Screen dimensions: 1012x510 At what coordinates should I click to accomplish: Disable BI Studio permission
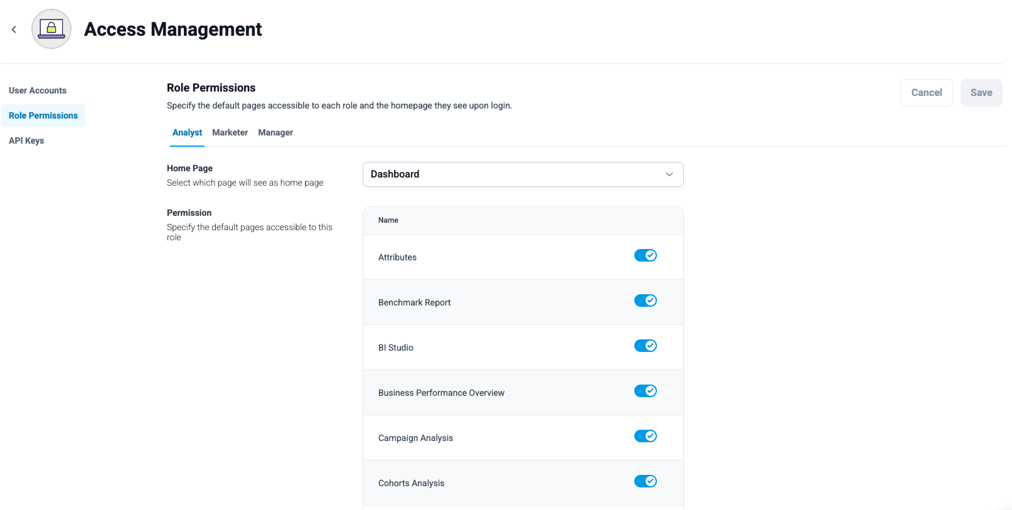pos(646,346)
